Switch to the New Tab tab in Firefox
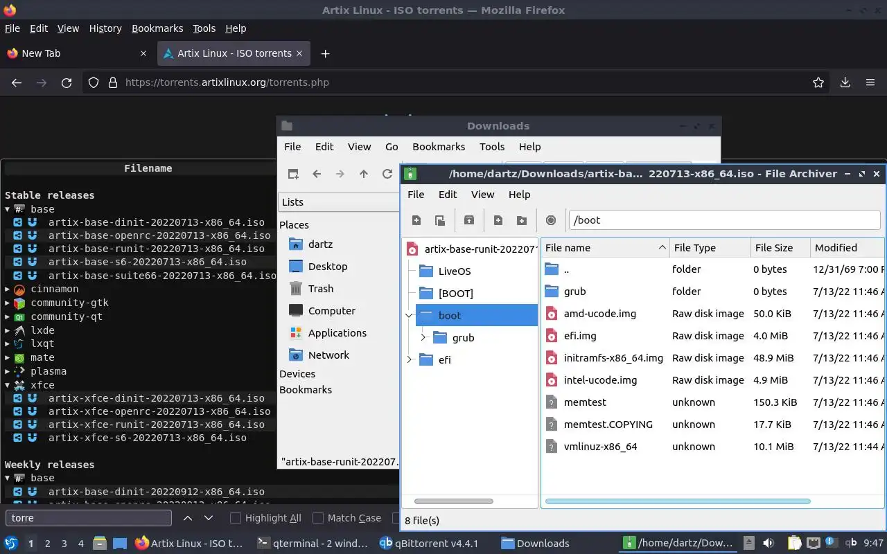Viewport: 887px width, 554px height. [x=76, y=53]
